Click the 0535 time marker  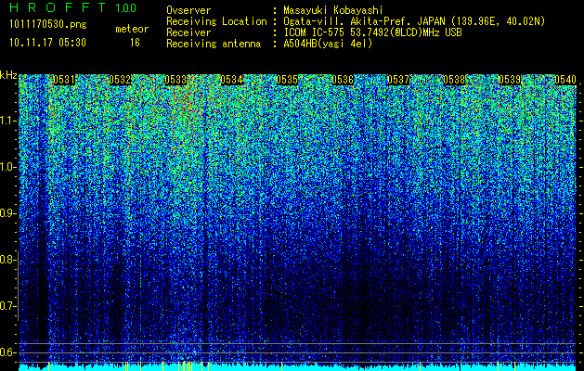click(287, 80)
